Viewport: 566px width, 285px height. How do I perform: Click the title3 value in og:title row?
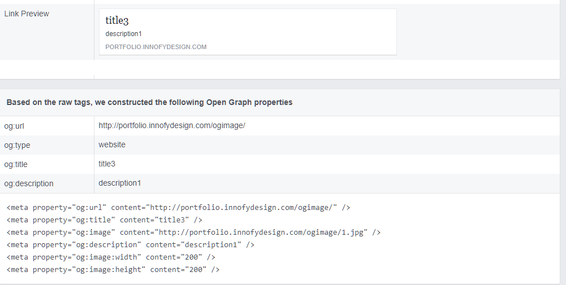click(x=107, y=164)
